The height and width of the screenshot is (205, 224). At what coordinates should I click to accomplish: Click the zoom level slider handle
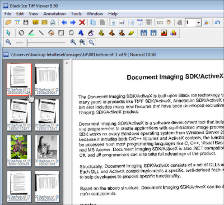tap(27, 43)
